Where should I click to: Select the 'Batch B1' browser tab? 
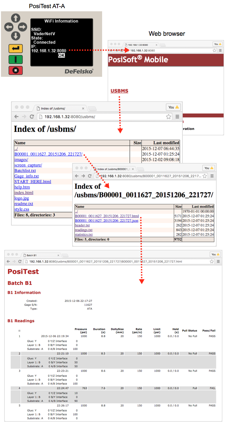[41, 255]
